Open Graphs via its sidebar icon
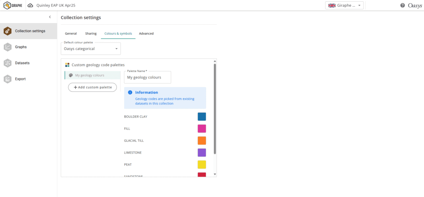This screenshot has height=197, width=424. (x=7, y=47)
